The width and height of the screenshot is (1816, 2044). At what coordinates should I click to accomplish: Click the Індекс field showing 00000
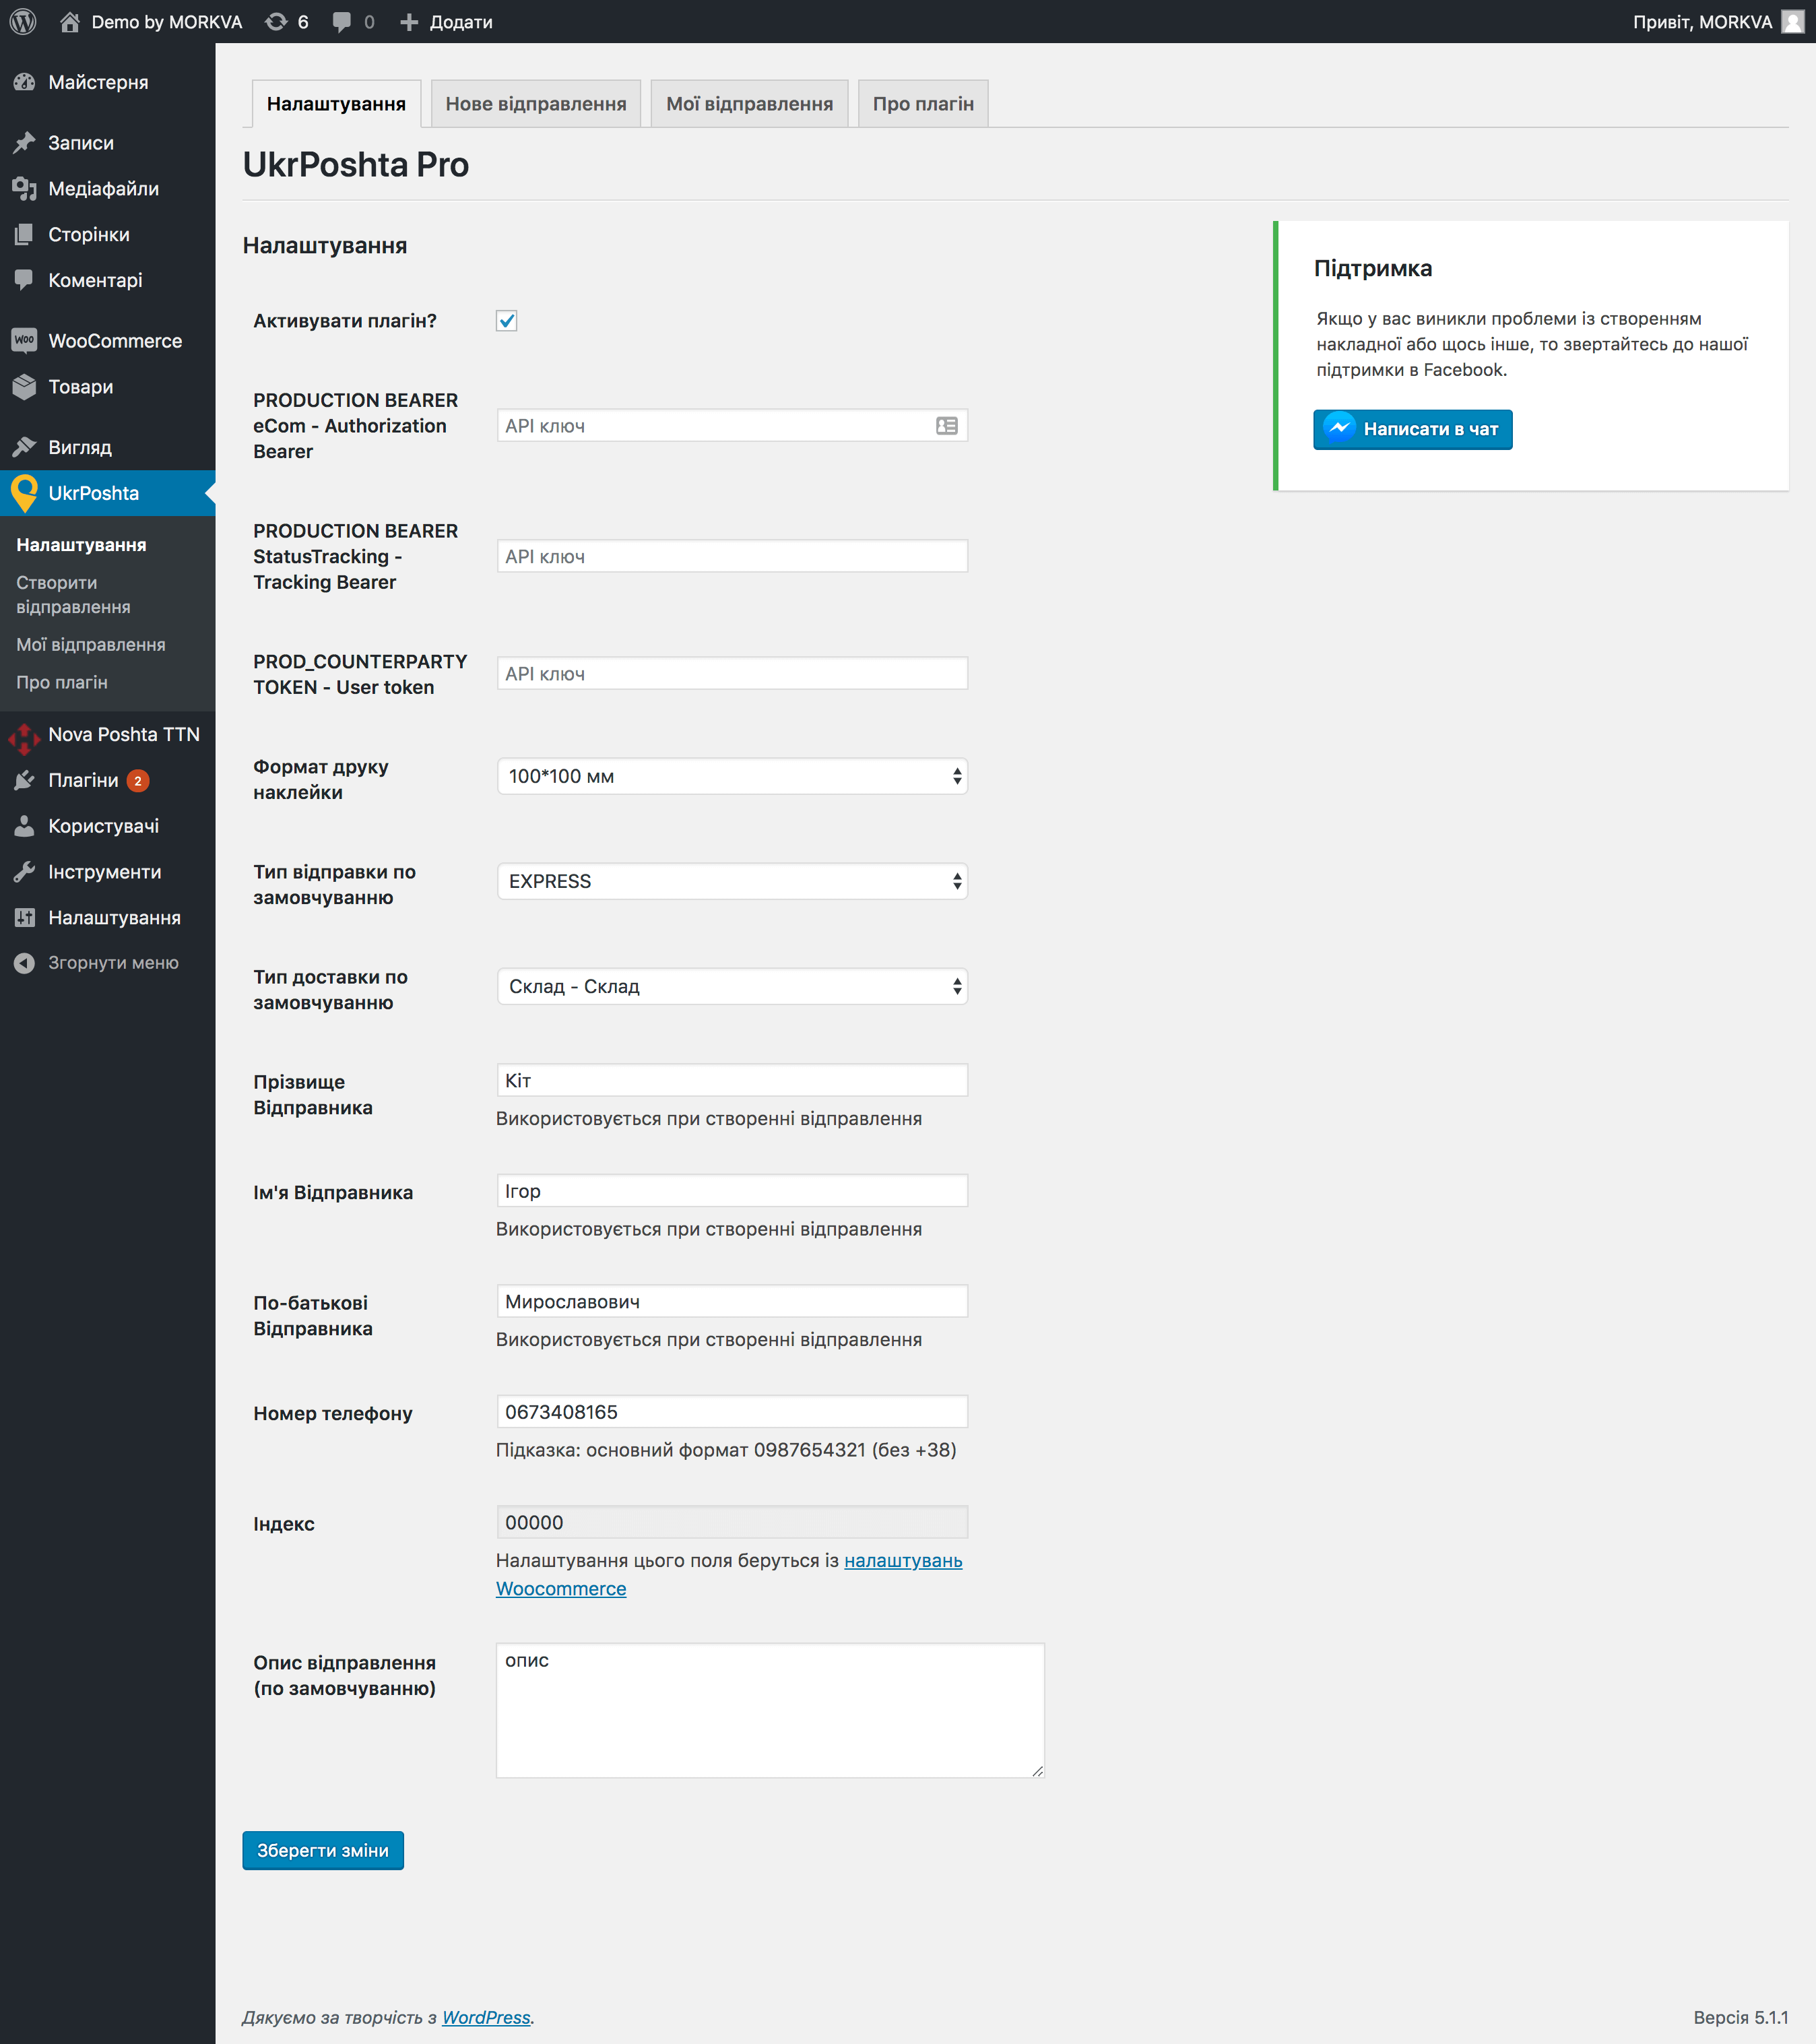pos(732,1522)
